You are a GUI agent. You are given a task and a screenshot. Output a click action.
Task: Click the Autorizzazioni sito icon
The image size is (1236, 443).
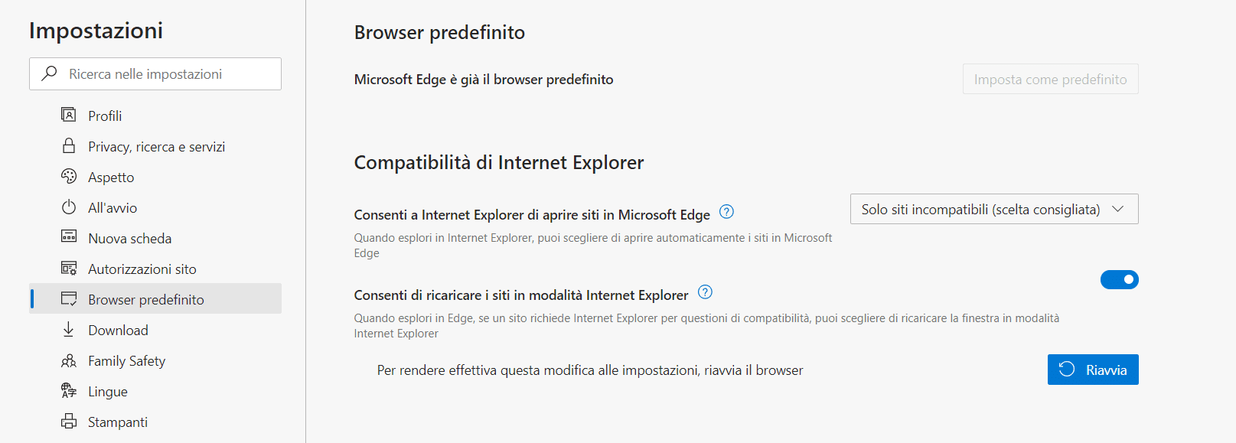coord(69,269)
